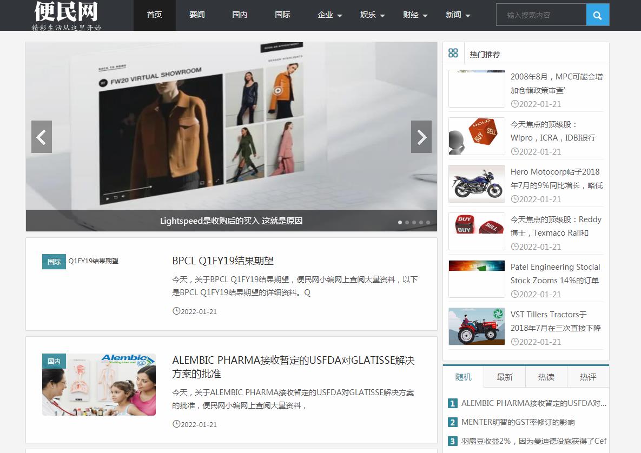Open the 国际 navigation item
The width and height of the screenshot is (641, 453).
282,15
